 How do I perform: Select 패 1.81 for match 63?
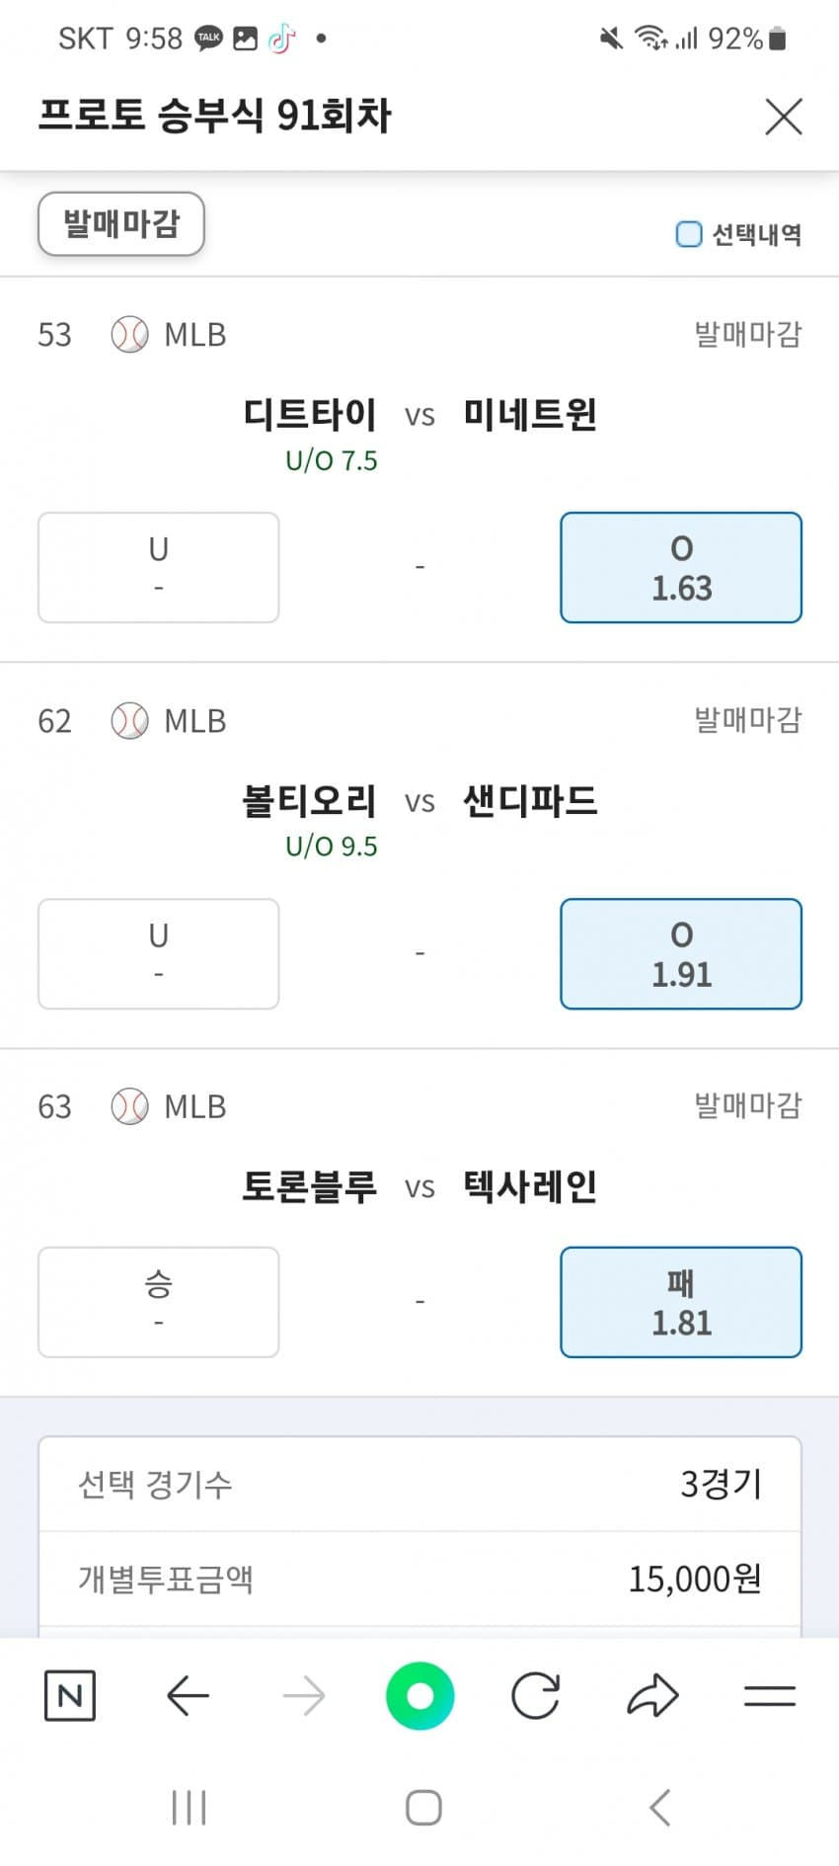click(681, 1302)
